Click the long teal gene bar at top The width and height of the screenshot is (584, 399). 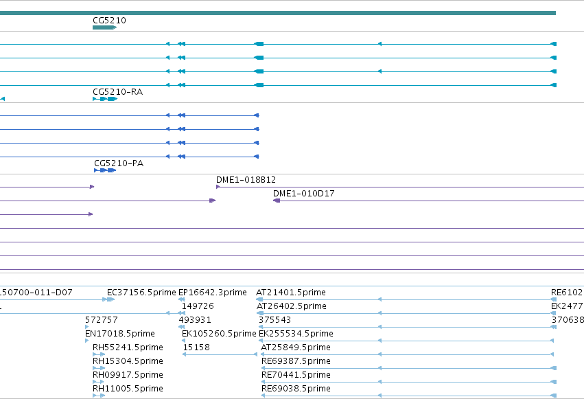pyautogui.click(x=278, y=13)
